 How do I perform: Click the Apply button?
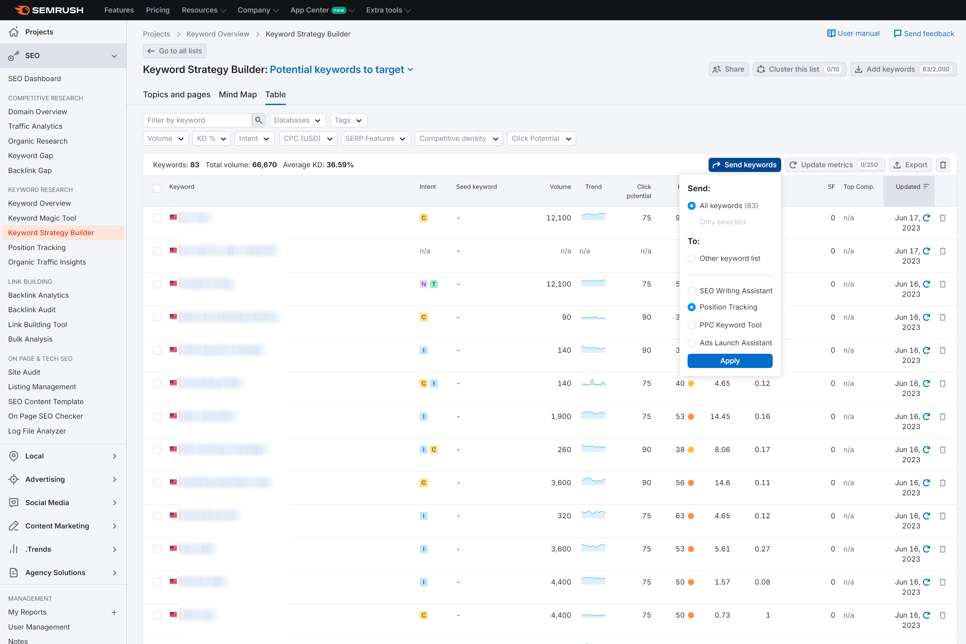[x=730, y=361]
